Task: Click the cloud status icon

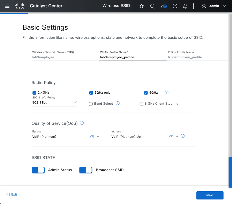Action: [x=164, y=6]
